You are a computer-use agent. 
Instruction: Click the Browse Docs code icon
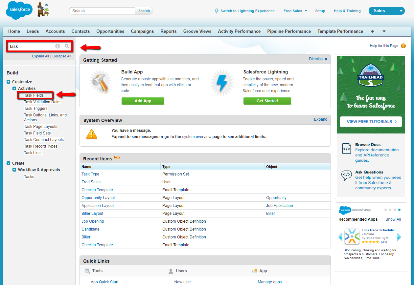(347, 148)
